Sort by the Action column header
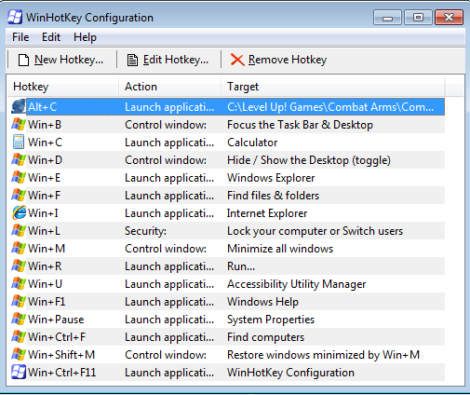The height and width of the screenshot is (395, 470). (x=170, y=87)
